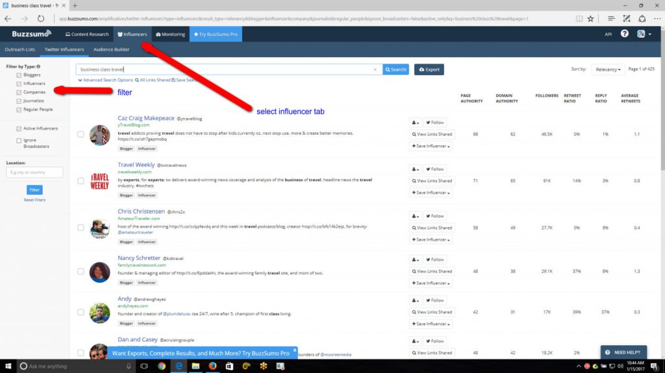Click Caz Craig Makepeace profile picture

coord(99,135)
